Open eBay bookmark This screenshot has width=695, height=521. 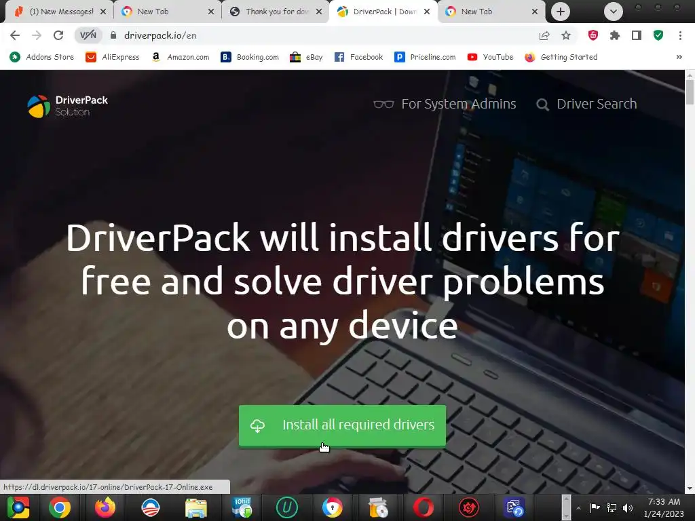pyautogui.click(x=306, y=57)
